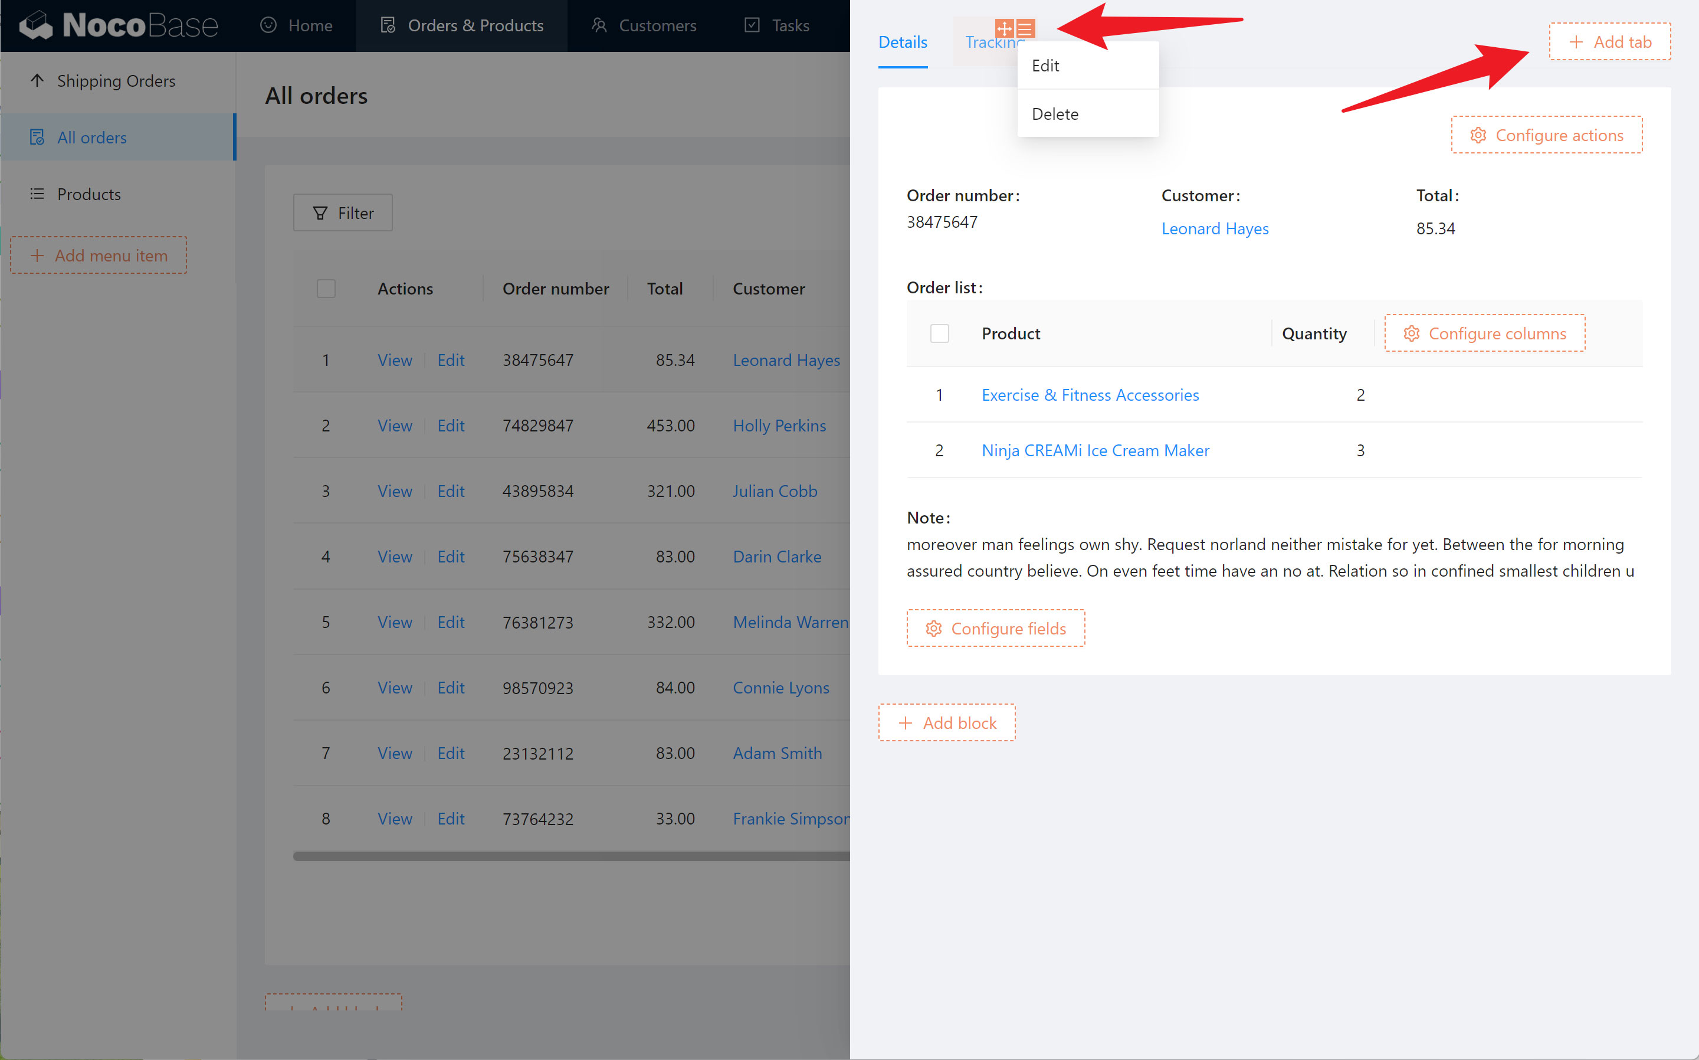This screenshot has width=1699, height=1060.
Task: Click the gear icon in Configure columns
Action: pos(1411,333)
